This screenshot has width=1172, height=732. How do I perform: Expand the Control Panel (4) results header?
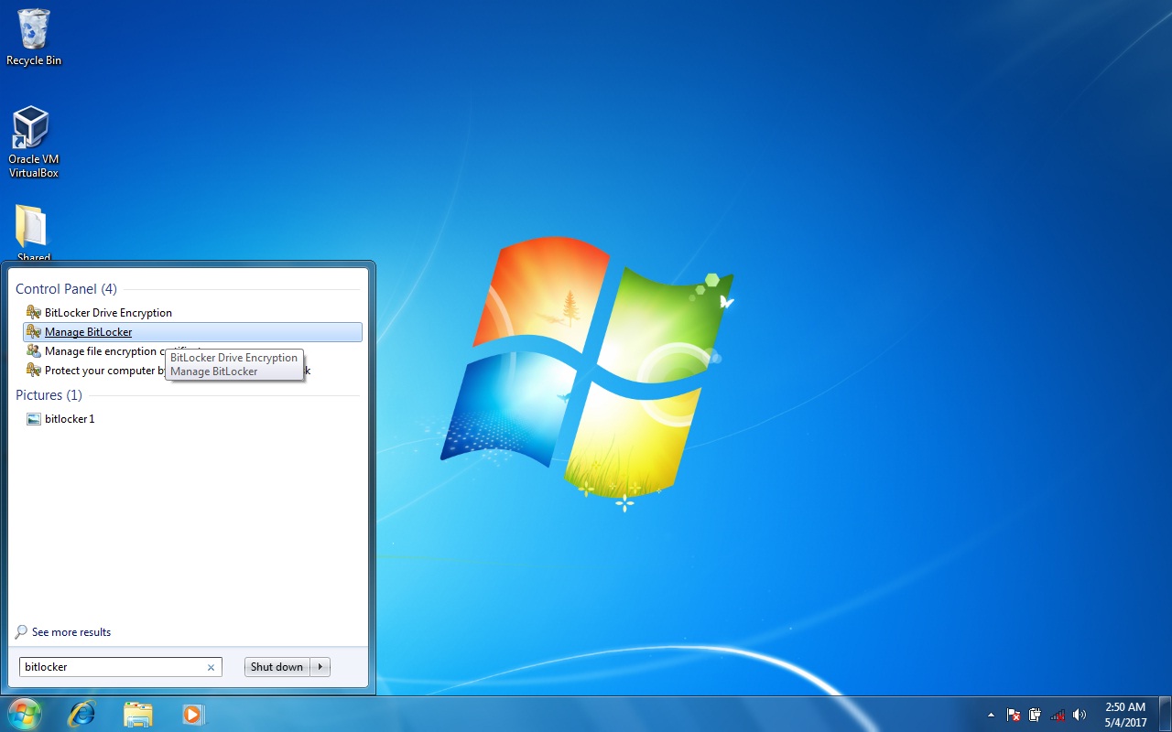pos(66,289)
